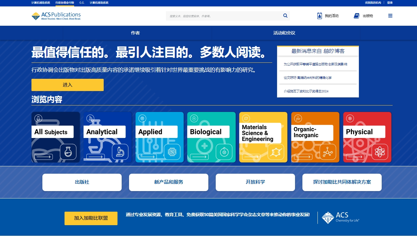417x239 pixels.
Task: Open the 出版物 book icon
Action: click(x=357, y=16)
